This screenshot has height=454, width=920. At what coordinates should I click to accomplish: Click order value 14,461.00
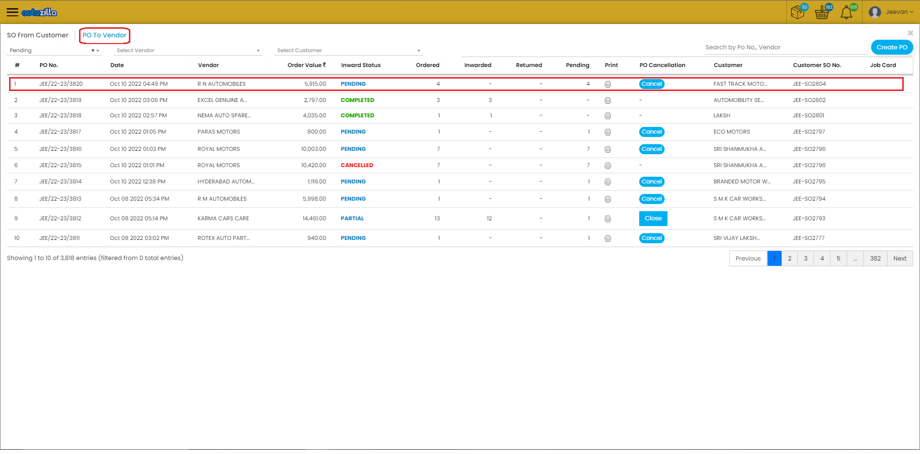point(314,218)
